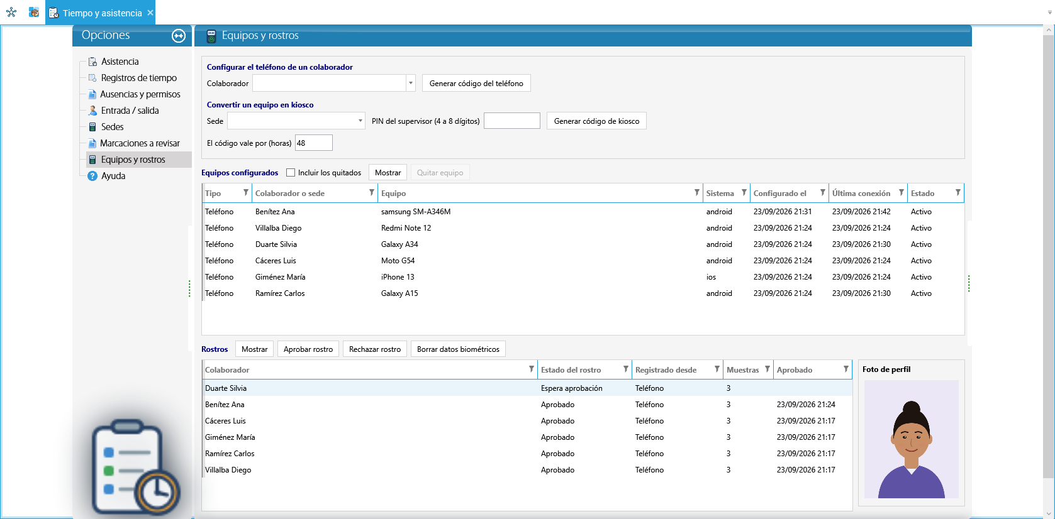Switch to Tiempo y asistencia tab
1055x519 pixels.
[x=100, y=13]
